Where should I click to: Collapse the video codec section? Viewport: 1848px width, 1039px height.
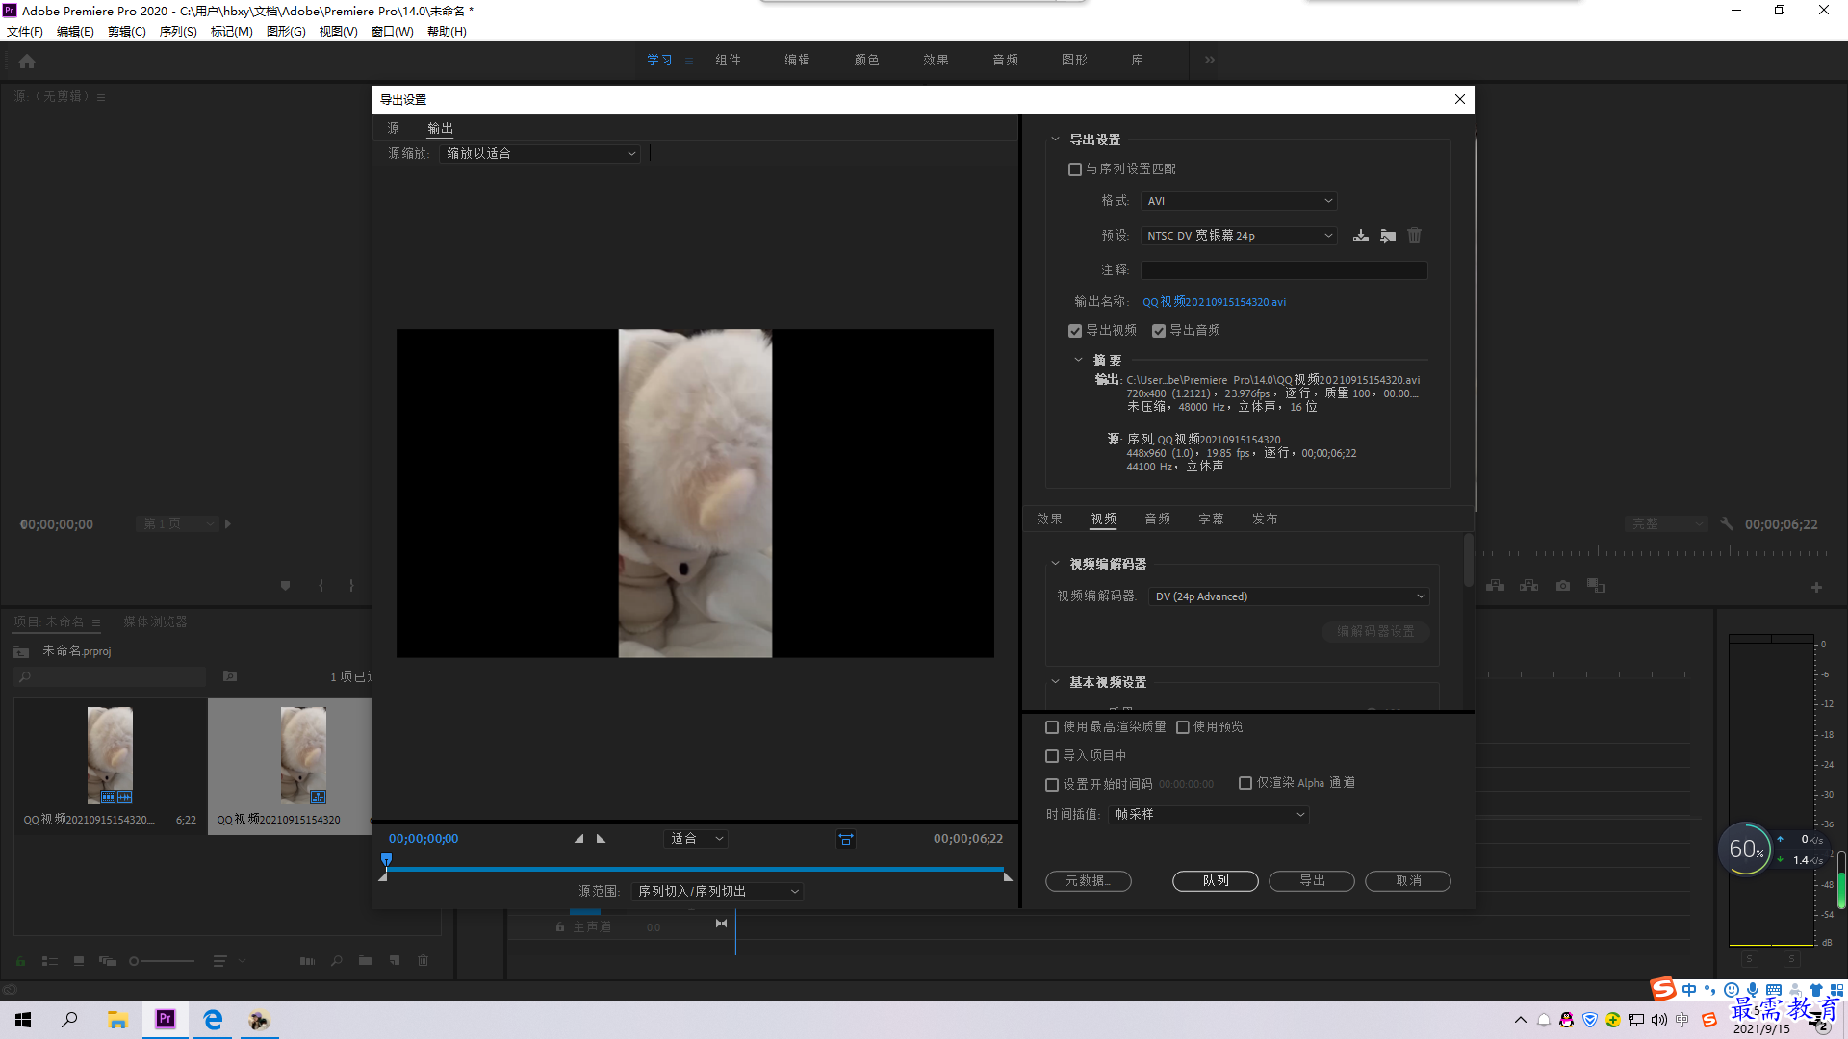[1055, 564]
